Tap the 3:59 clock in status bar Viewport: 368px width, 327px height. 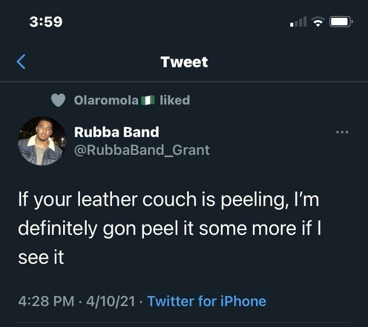pyautogui.click(x=46, y=22)
